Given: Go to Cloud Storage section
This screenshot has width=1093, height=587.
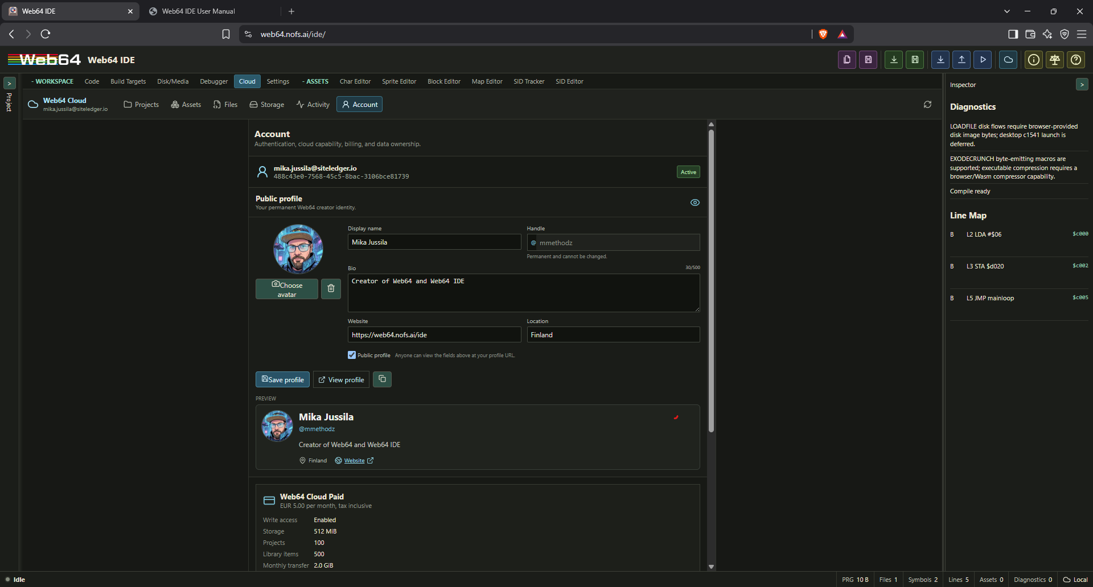Looking at the screenshot, I should 267,105.
